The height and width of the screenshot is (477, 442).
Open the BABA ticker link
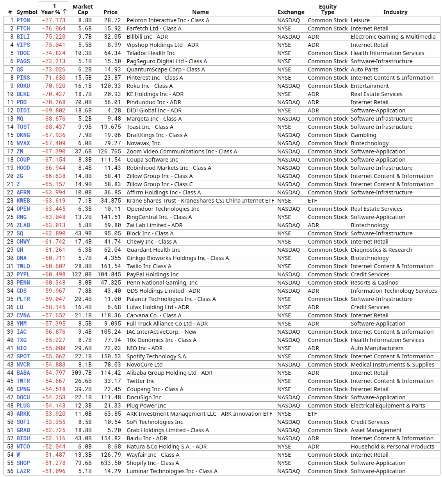pos(23,373)
